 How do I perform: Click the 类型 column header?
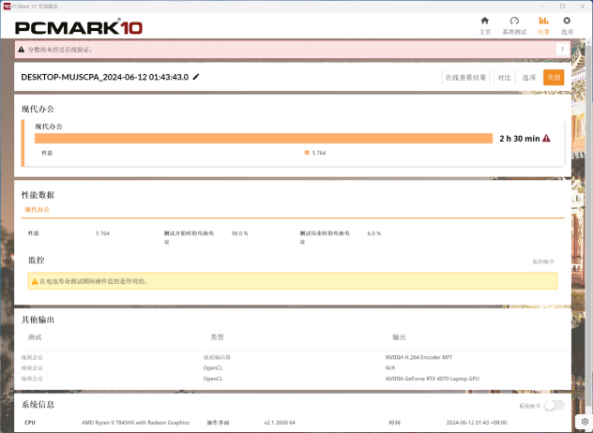(217, 337)
